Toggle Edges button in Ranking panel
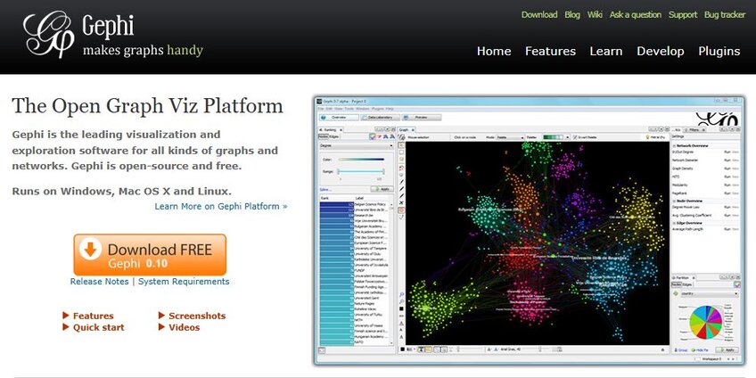Screen dimensions: 756x378 pos(334,137)
